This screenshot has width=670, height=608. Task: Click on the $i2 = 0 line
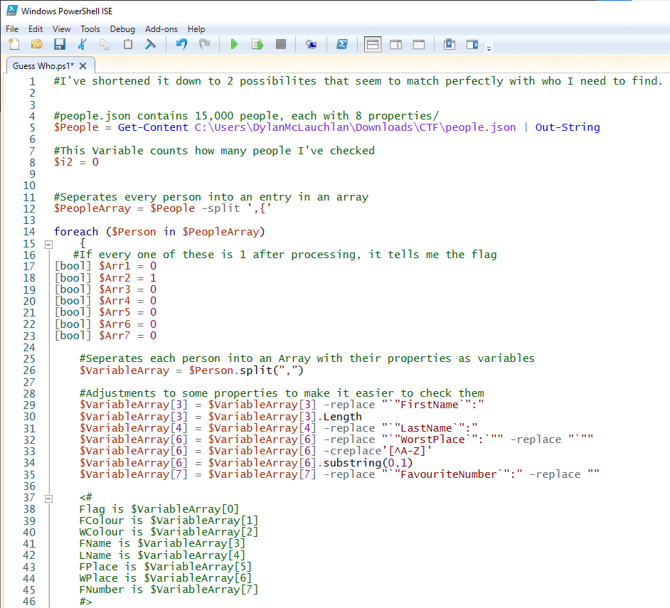[76, 162]
